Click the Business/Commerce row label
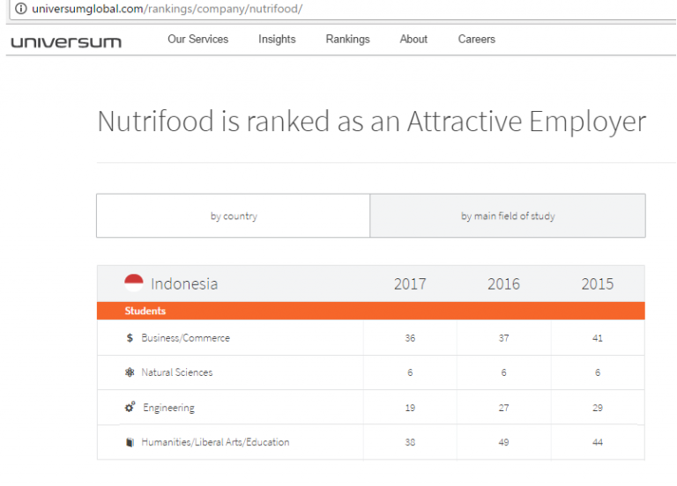The image size is (677, 486). coord(185,338)
